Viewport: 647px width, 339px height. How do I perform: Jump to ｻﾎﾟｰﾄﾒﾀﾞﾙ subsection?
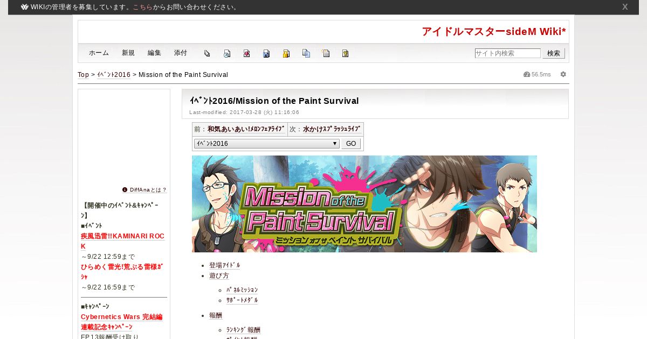tap(242, 300)
